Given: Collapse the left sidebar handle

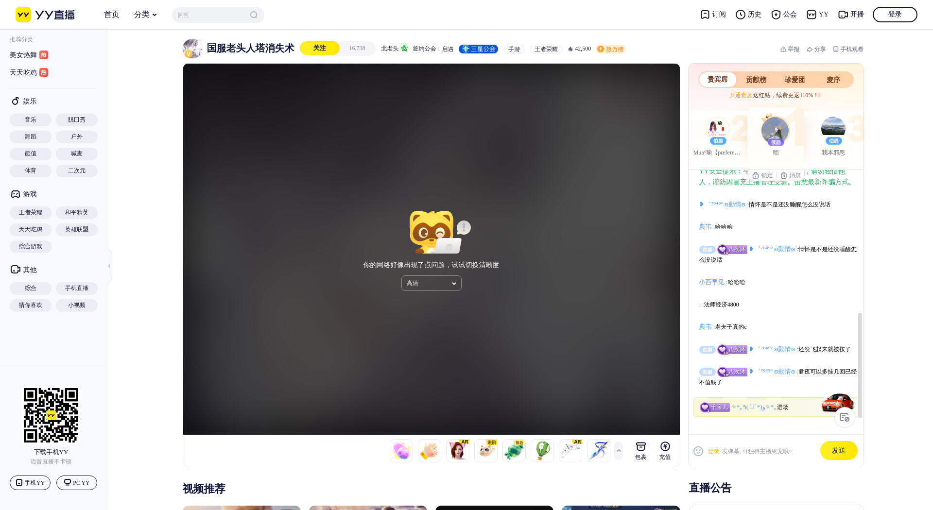Looking at the screenshot, I should pyautogui.click(x=109, y=266).
